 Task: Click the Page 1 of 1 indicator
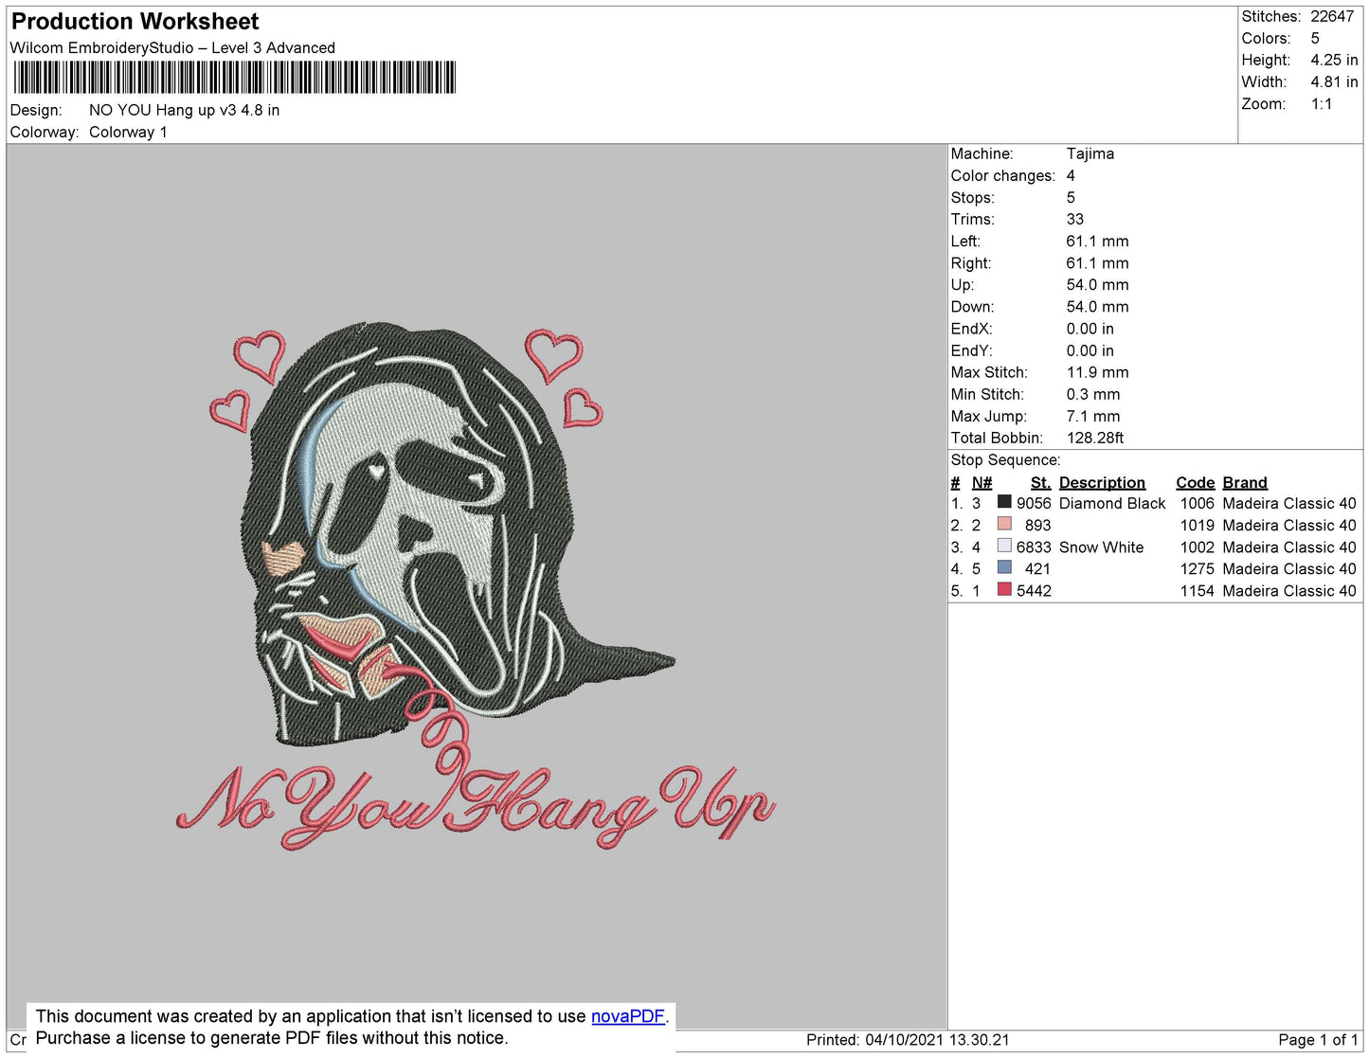point(1318,1040)
